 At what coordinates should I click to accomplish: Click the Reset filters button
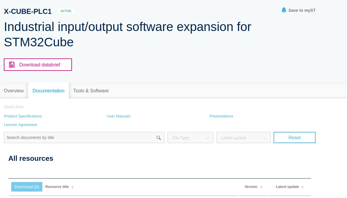click(295, 138)
